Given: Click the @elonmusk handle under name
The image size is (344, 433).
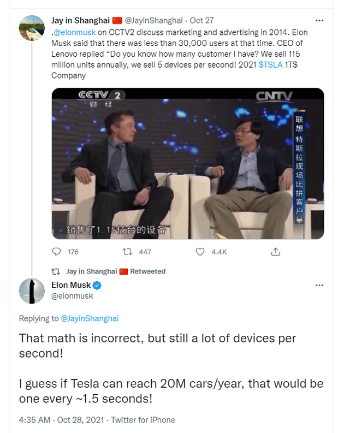Looking at the screenshot, I should [72, 296].
